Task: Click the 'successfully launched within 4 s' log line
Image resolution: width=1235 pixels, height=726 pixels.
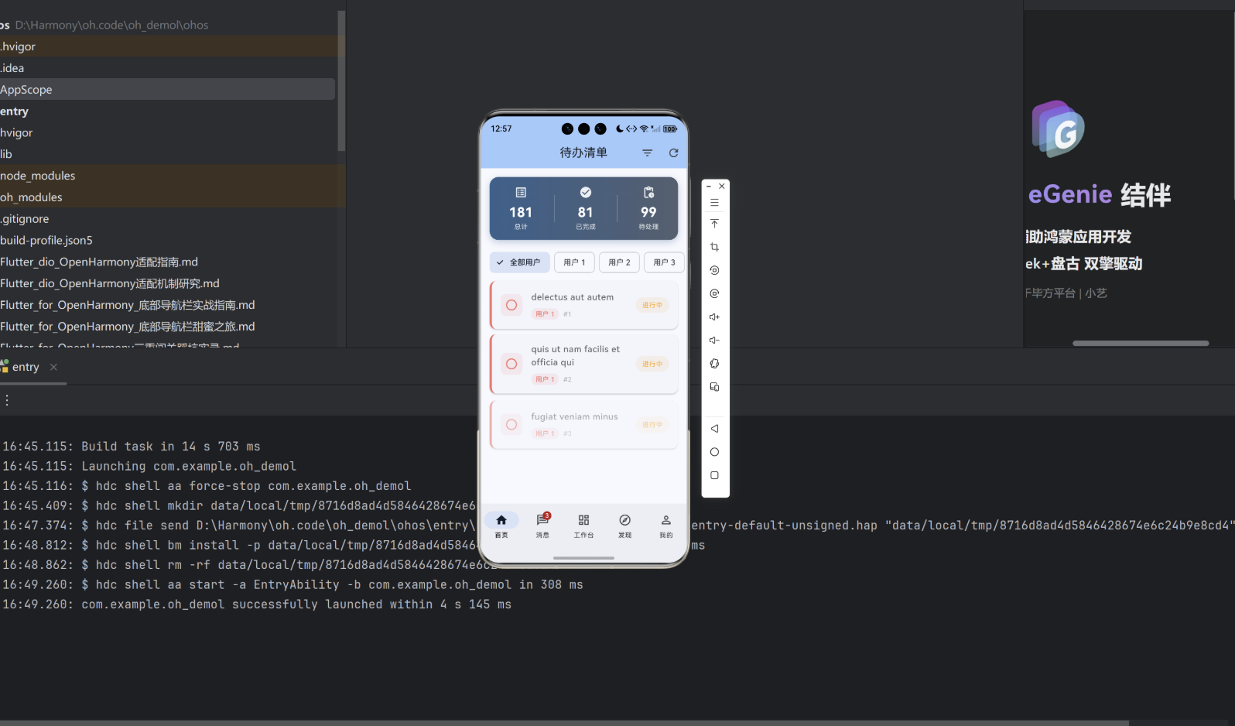Action: [257, 604]
